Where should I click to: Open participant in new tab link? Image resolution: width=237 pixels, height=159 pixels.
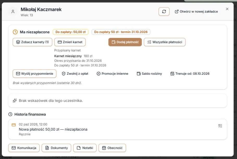click(x=196, y=12)
